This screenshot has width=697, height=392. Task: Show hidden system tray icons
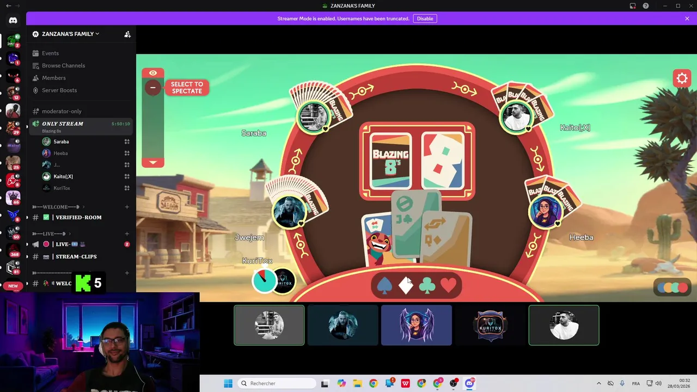(x=599, y=383)
